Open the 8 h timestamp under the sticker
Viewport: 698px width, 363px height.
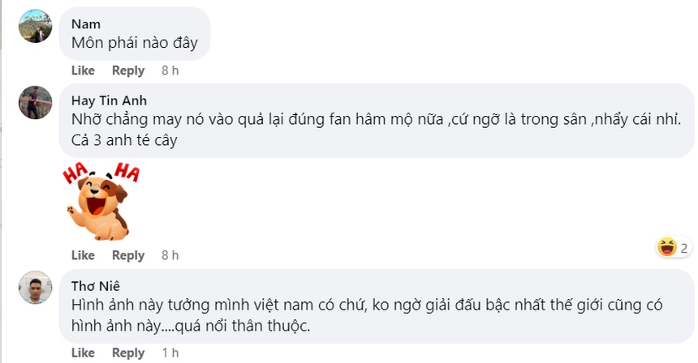tap(170, 255)
